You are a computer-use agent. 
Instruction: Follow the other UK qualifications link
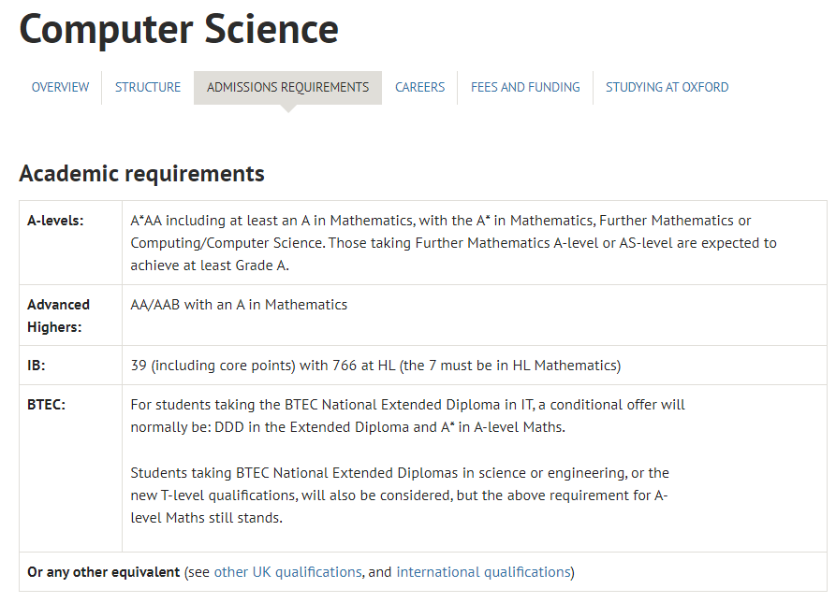tap(287, 571)
